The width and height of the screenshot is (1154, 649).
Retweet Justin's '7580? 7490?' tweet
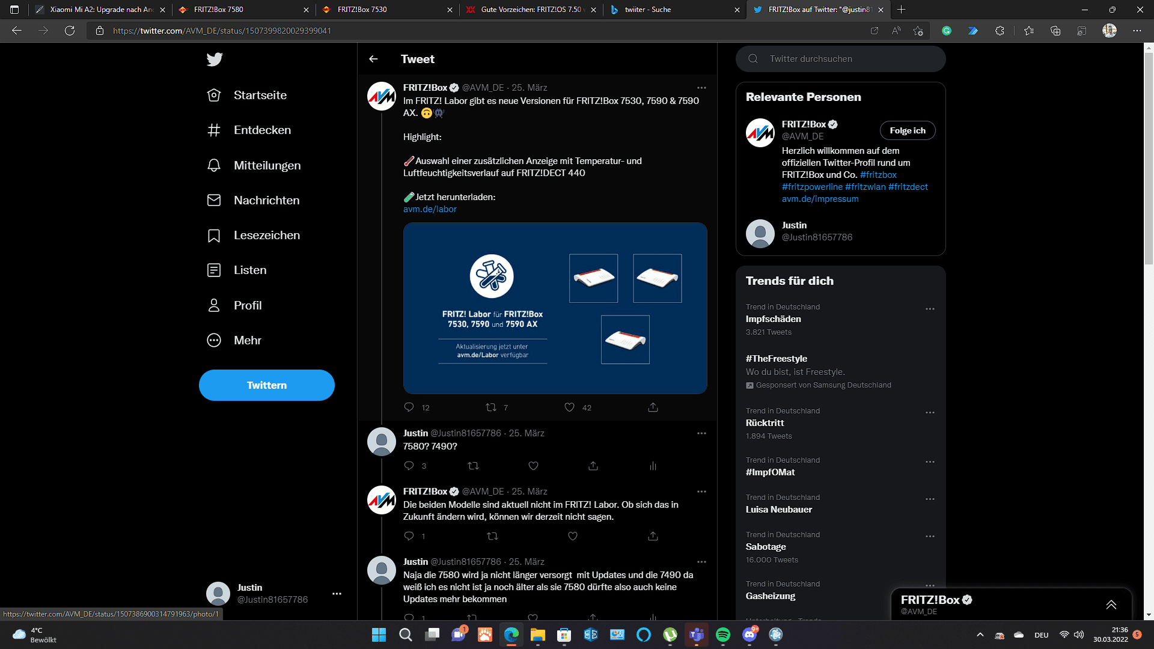pos(473,466)
